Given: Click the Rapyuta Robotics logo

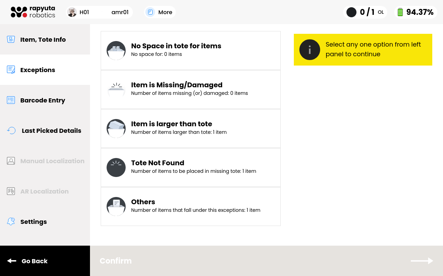Looking at the screenshot, I should tap(33, 12).
